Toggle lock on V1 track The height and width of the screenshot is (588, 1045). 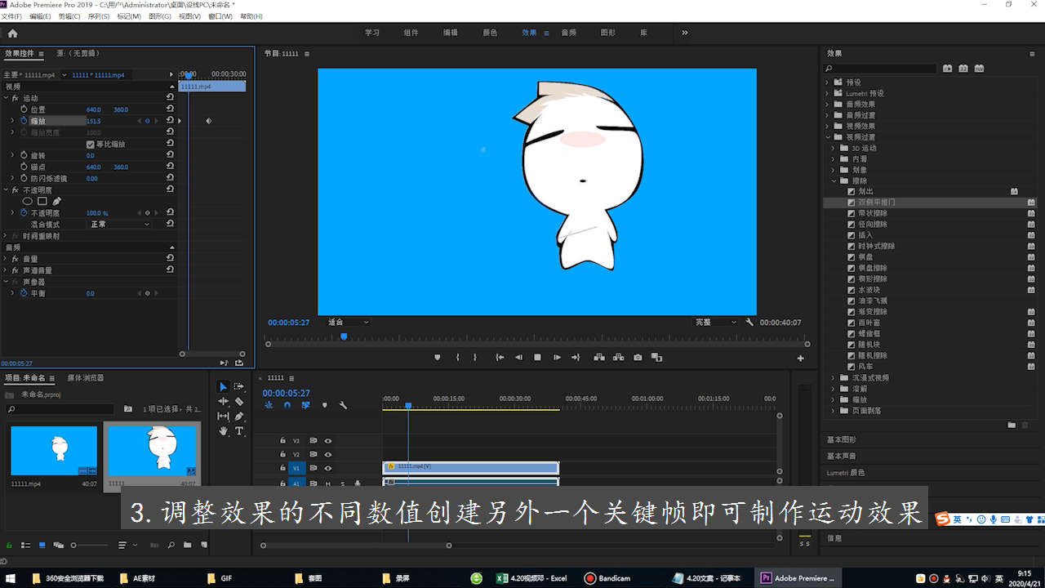(x=282, y=468)
